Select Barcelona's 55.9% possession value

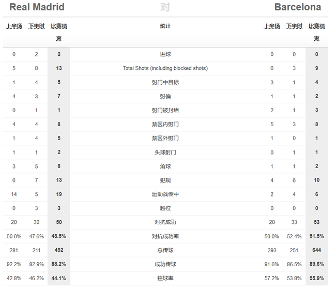click(316, 278)
